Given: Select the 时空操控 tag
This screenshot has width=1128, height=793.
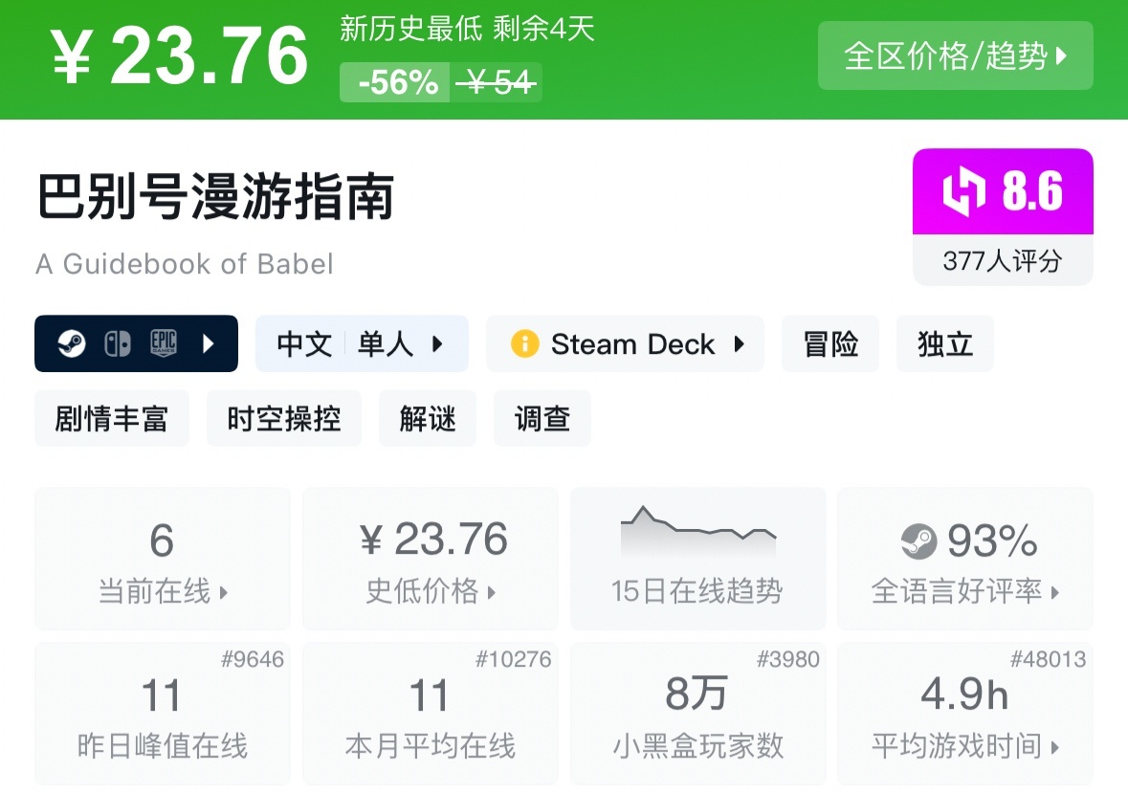Looking at the screenshot, I should [284, 418].
